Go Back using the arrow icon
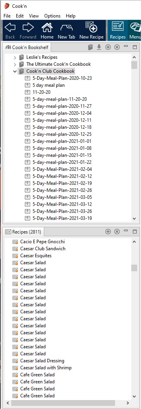The height and width of the screenshot is (409, 141). [x=10, y=30]
